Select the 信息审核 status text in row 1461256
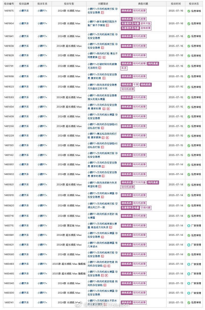Viewport: 205px width, 310px height. pos(196,126)
